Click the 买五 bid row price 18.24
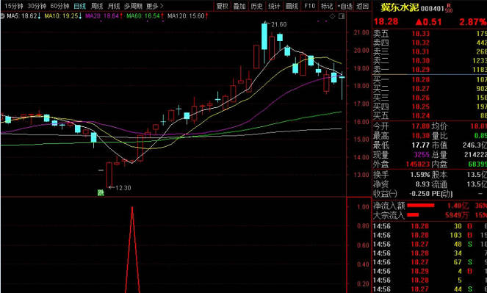The height and width of the screenshot is (293, 487). coord(421,116)
